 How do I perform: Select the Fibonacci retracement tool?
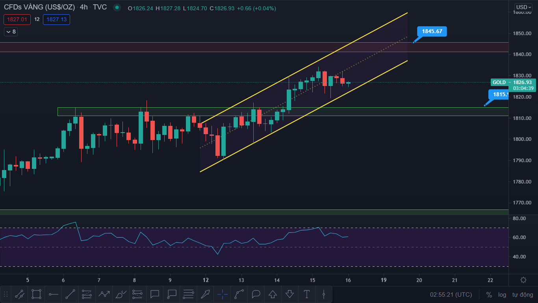click(x=138, y=294)
